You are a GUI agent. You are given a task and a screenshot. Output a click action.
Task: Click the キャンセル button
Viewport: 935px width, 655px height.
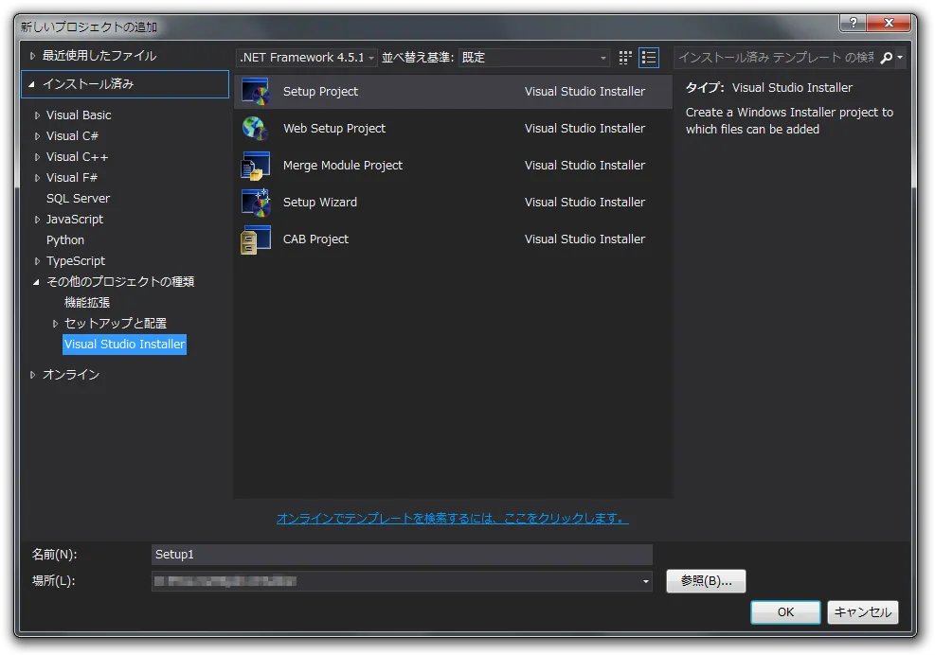[862, 612]
